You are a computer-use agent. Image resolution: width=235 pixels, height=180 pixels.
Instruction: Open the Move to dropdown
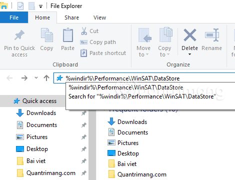click(143, 42)
